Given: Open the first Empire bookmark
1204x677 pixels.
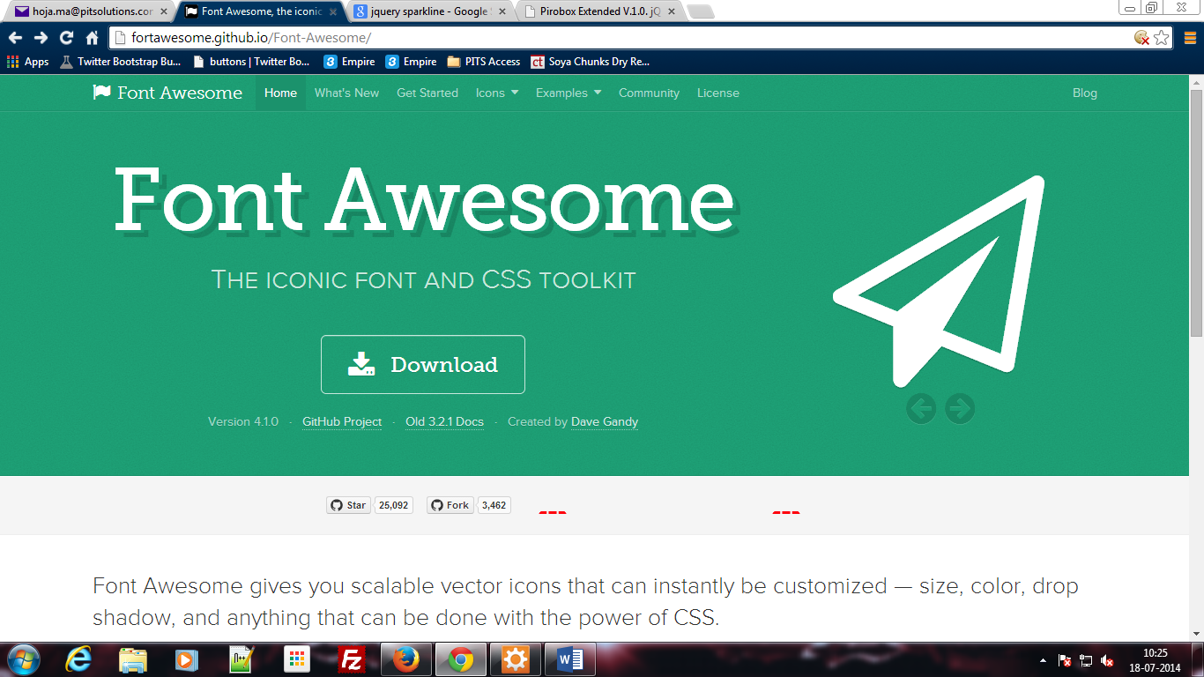Looking at the screenshot, I should click(x=350, y=62).
